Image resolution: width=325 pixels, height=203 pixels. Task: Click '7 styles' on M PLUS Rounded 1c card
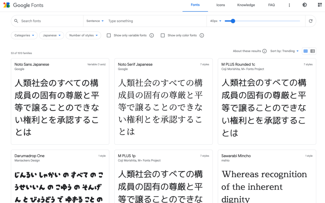coord(308,64)
